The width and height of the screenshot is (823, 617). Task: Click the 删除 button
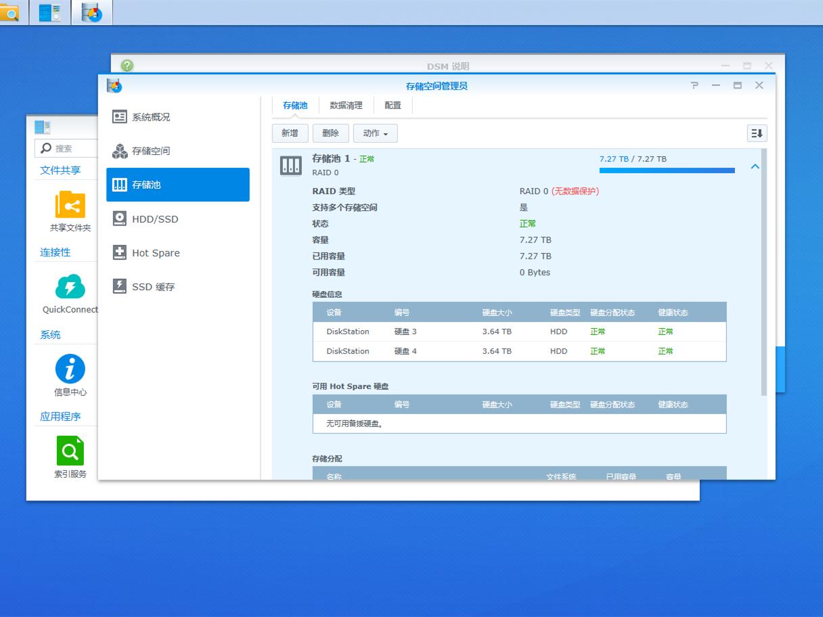pyautogui.click(x=330, y=133)
